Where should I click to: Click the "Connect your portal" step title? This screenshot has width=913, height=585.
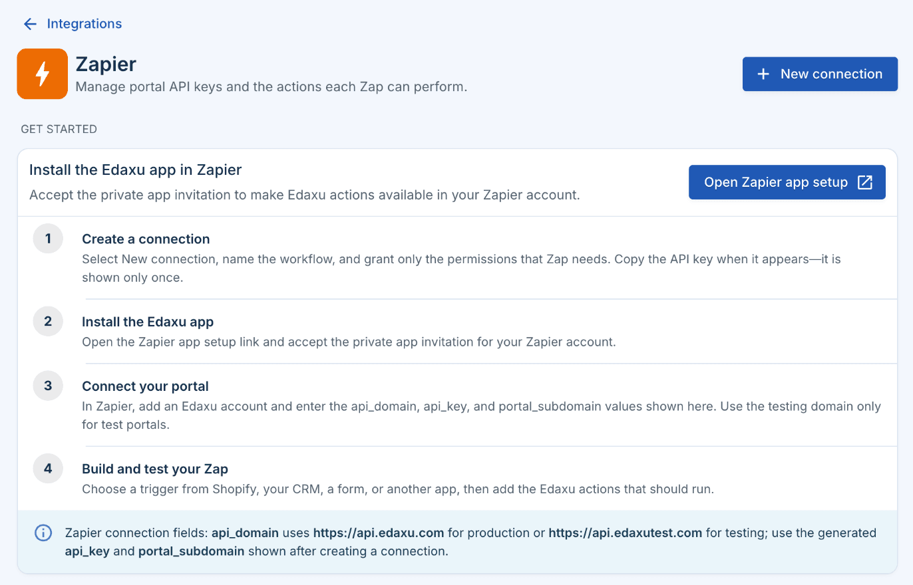click(145, 386)
